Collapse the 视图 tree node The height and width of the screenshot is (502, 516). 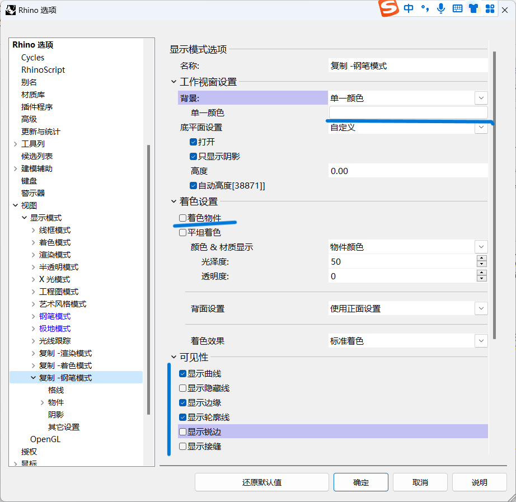16,205
